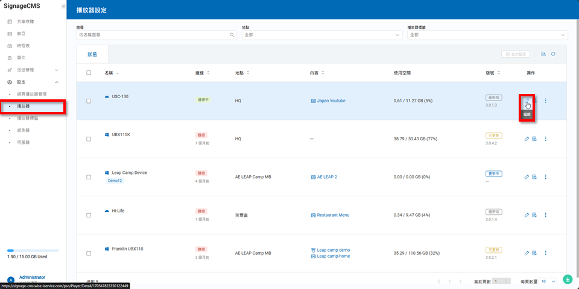Click the edit pencil for Hi-Life player

(527, 215)
